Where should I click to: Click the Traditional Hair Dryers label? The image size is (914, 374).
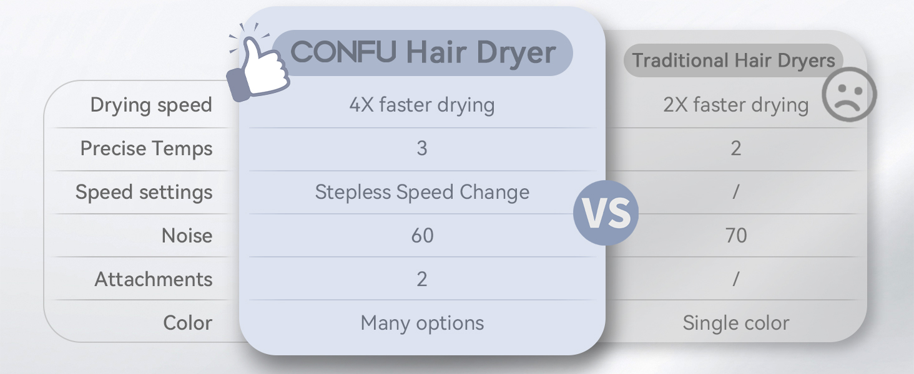point(733,60)
